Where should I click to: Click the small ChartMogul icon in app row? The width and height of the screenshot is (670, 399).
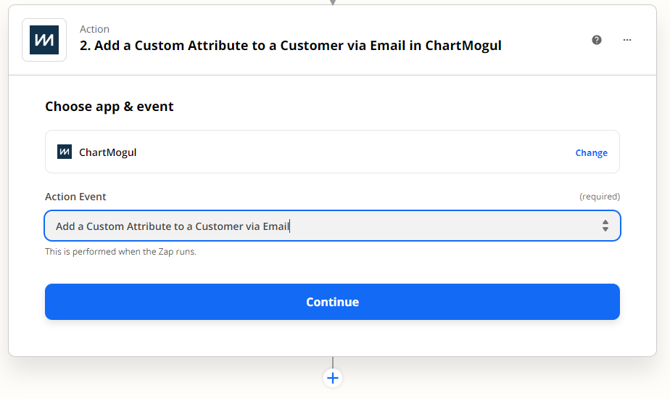point(65,152)
